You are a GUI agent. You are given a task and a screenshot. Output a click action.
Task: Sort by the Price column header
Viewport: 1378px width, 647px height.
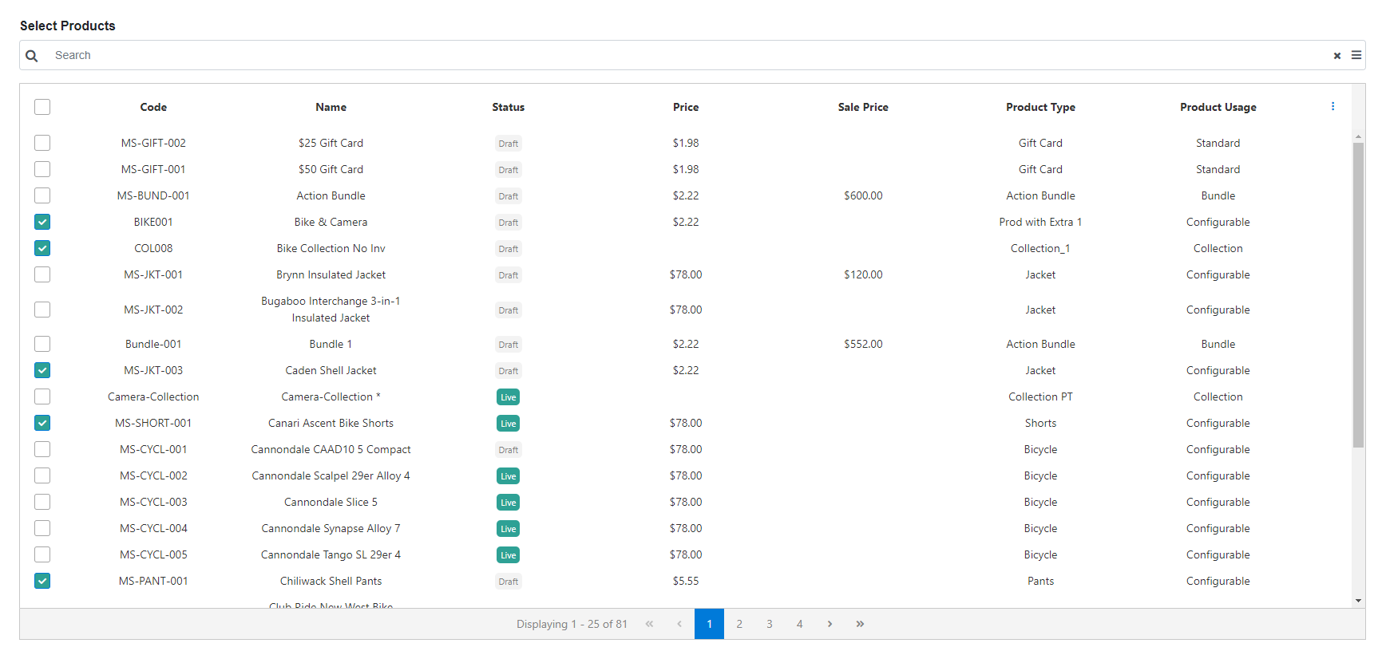(x=686, y=107)
